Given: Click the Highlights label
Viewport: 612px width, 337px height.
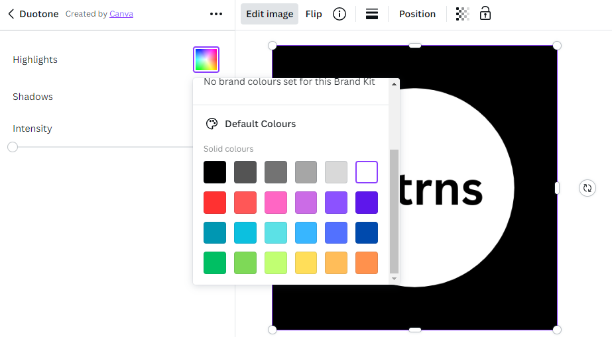Looking at the screenshot, I should tap(35, 60).
